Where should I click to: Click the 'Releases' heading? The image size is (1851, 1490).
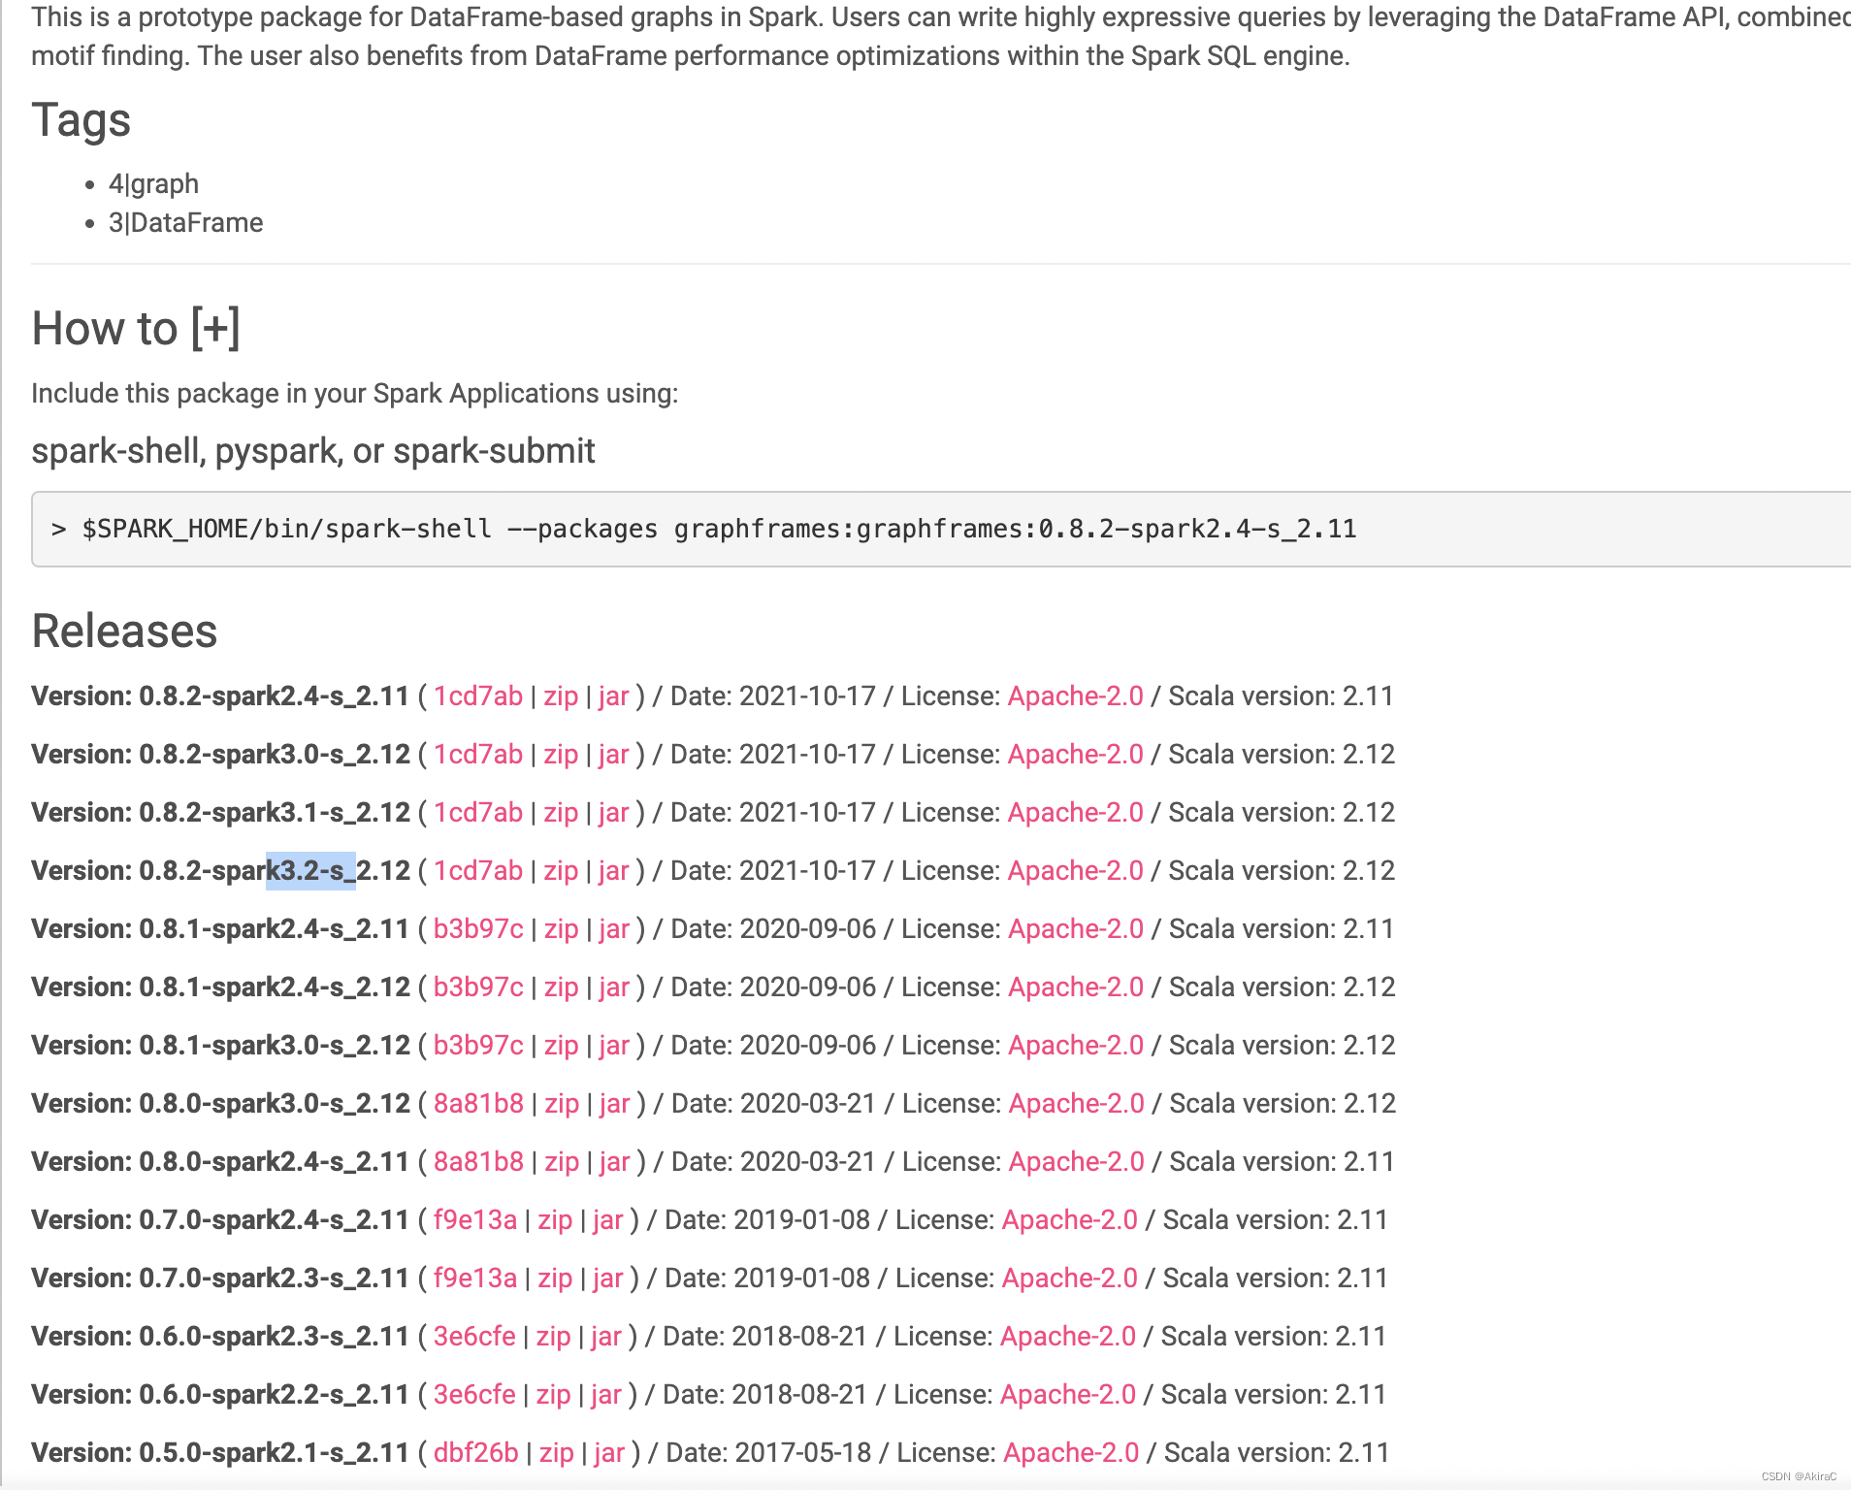tap(124, 632)
